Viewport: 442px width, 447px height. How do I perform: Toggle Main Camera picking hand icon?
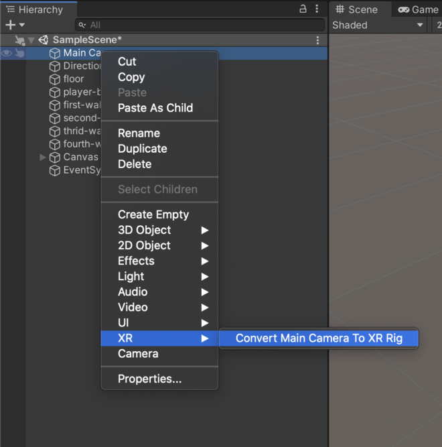(x=19, y=53)
